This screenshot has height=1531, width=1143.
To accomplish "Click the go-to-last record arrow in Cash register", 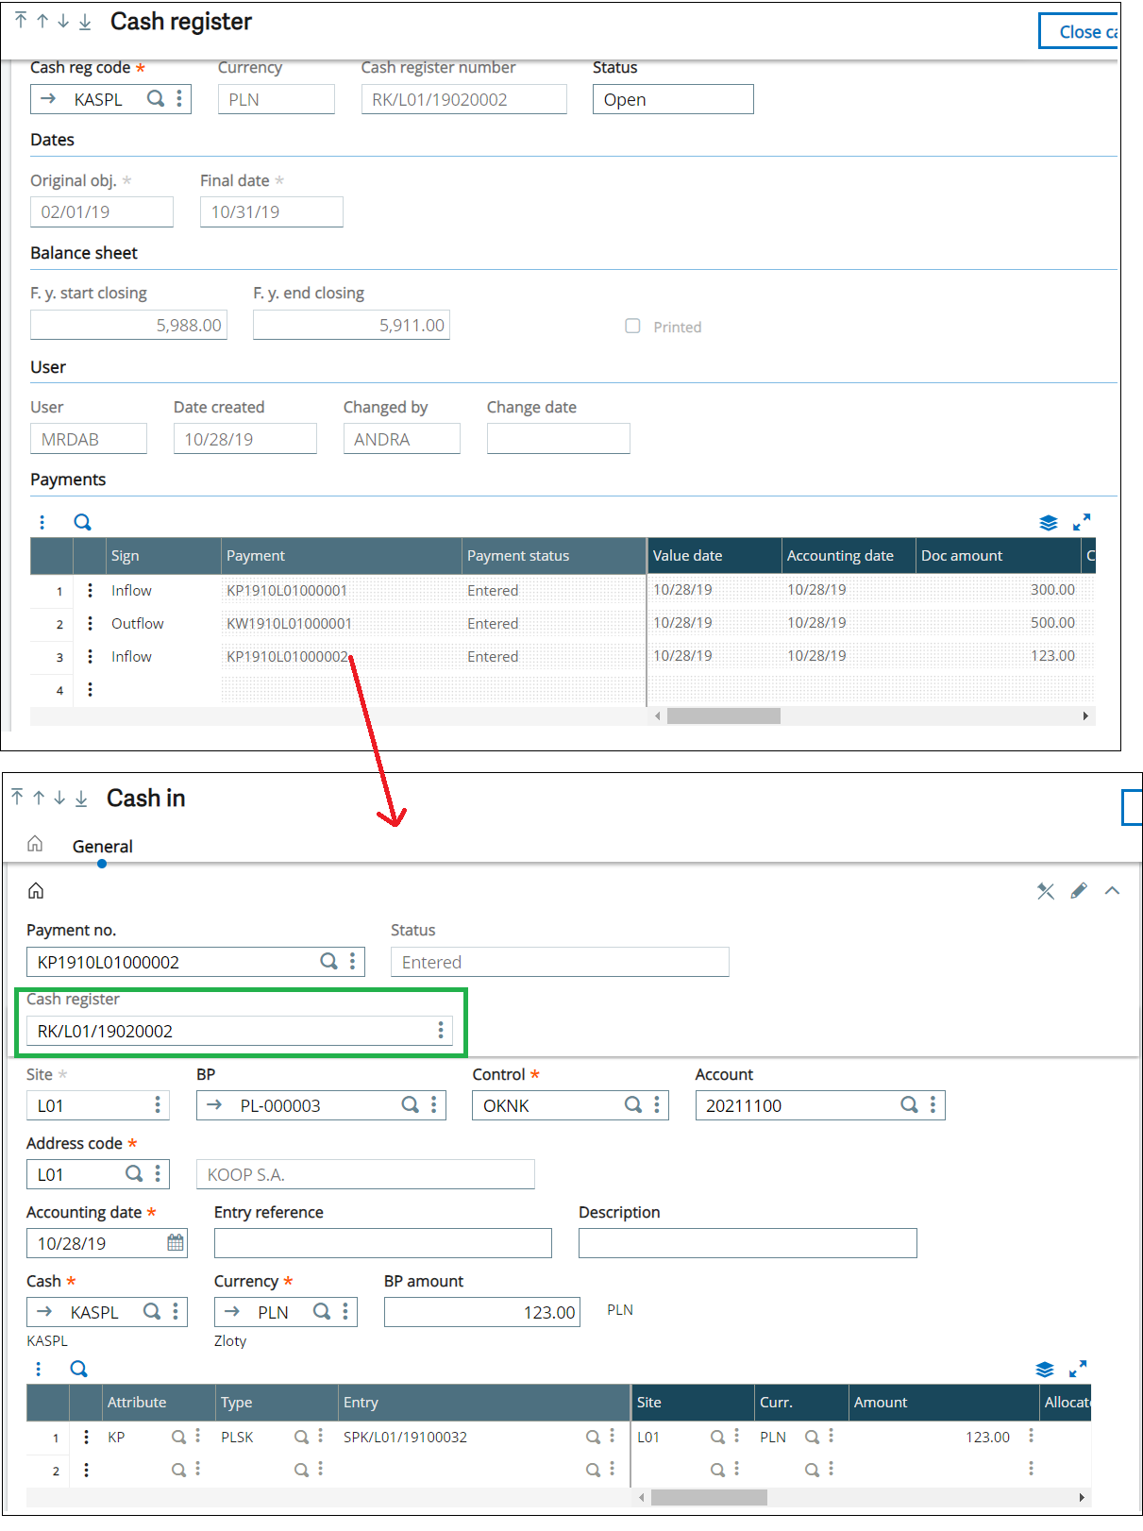I will pyautogui.click(x=85, y=22).
